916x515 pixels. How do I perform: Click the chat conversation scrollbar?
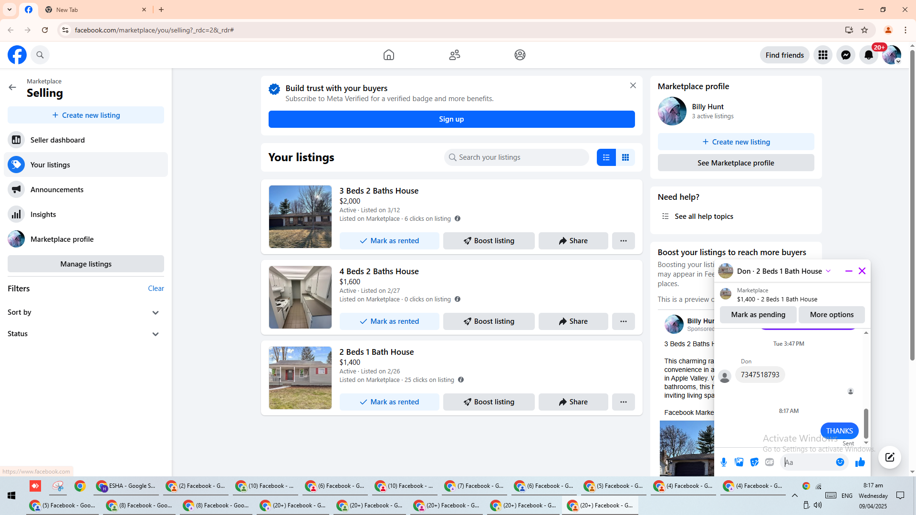[x=866, y=423]
